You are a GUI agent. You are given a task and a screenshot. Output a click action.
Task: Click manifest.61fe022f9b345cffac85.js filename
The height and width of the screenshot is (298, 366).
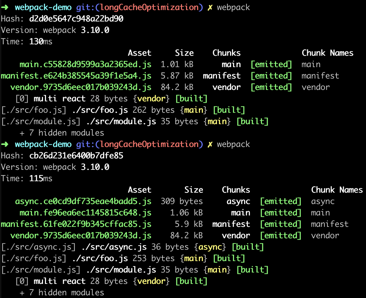tap(76, 224)
